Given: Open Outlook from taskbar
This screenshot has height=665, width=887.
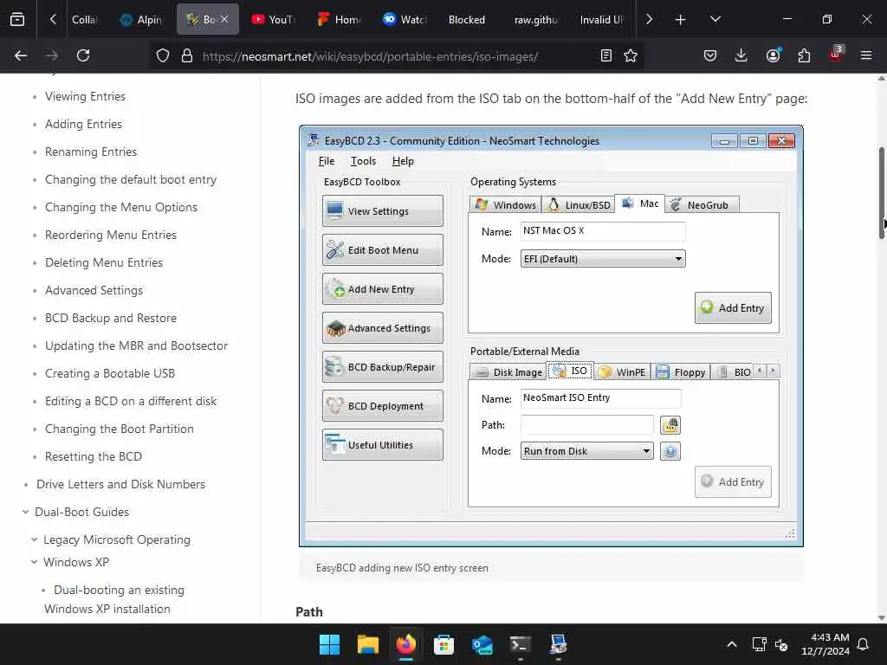Looking at the screenshot, I should pyautogui.click(x=482, y=644).
